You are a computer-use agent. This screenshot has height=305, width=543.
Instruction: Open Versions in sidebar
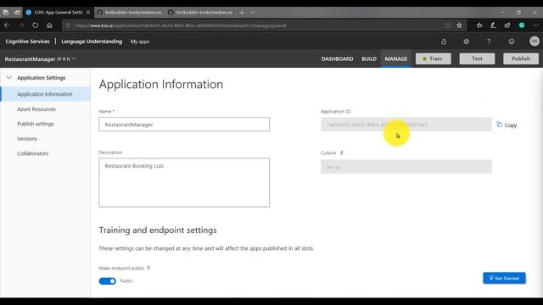click(27, 139)
